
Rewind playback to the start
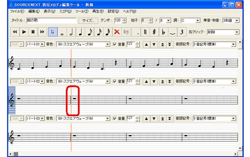(x=15, y=32)
